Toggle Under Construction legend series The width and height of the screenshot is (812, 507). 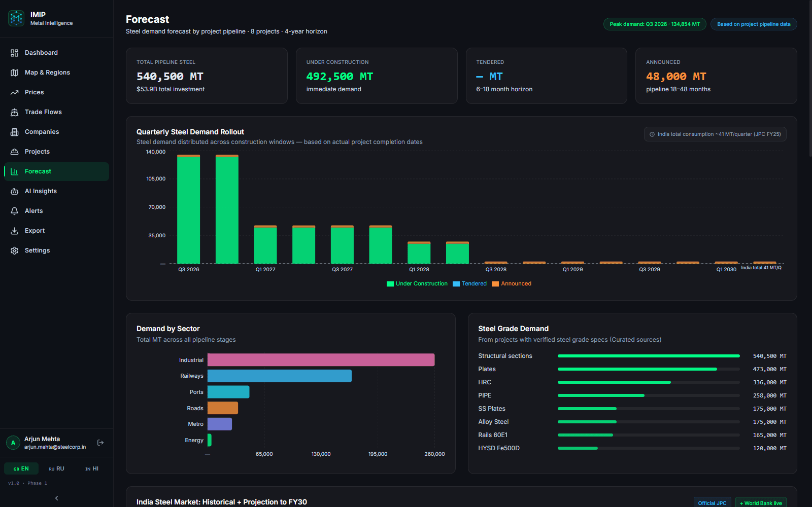[417, 284]
